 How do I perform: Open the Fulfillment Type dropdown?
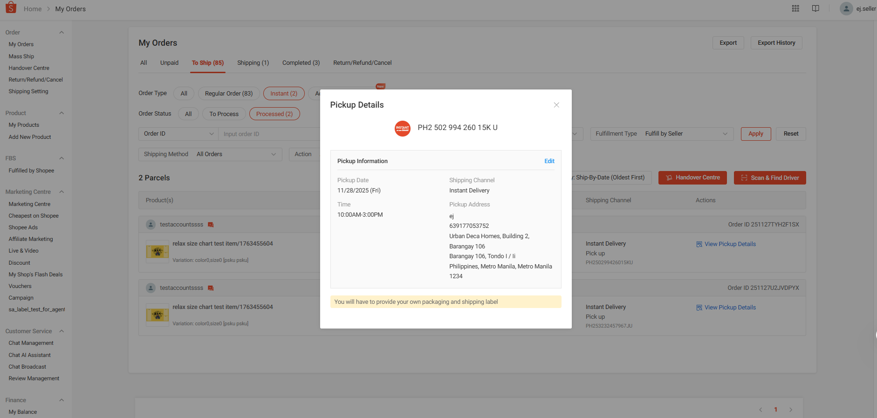click(662, 134)
